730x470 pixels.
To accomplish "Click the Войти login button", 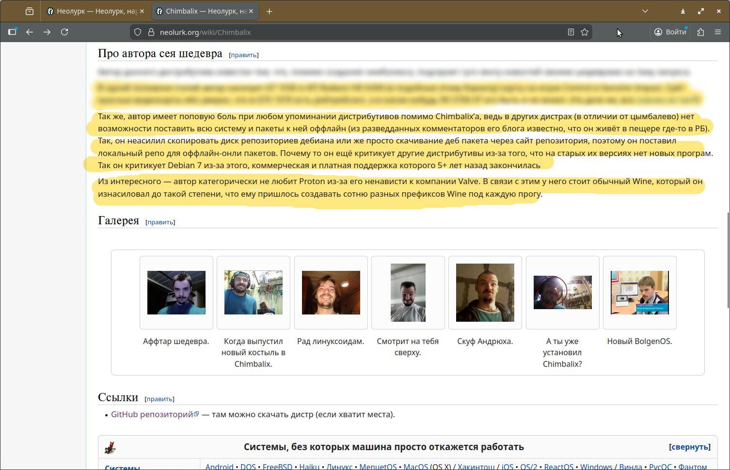I will [x=670, y=32].
